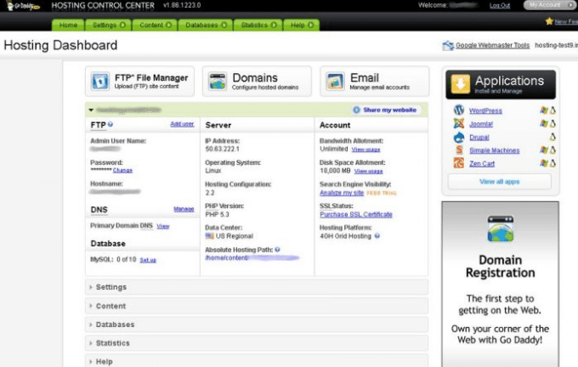Expand the Content section
This screenshot has width=578, height=367.
click(x=110, y=306)
